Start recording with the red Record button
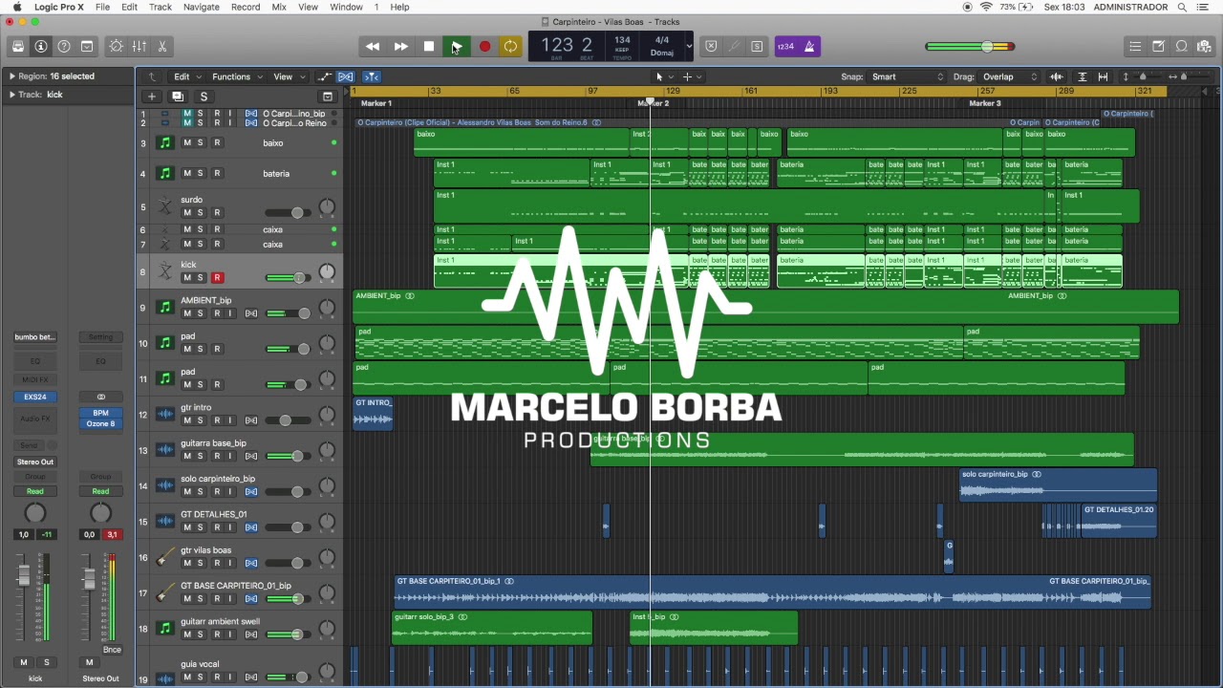 coord(484,46)
